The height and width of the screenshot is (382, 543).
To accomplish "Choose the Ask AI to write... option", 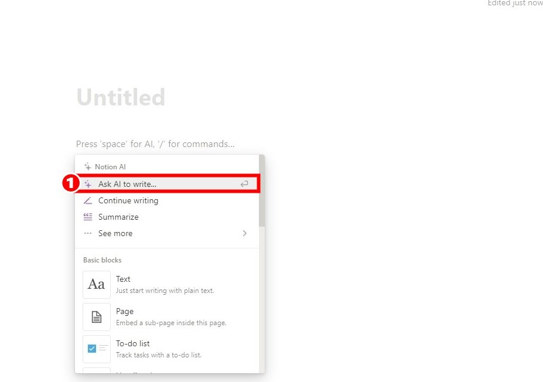I will point(127,184).
